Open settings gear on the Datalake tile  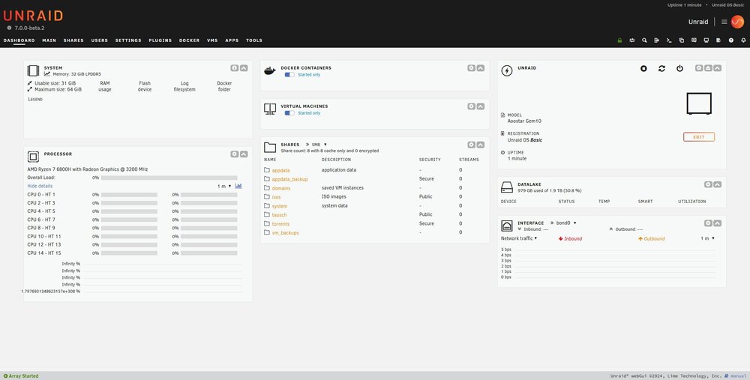point(709,184)
